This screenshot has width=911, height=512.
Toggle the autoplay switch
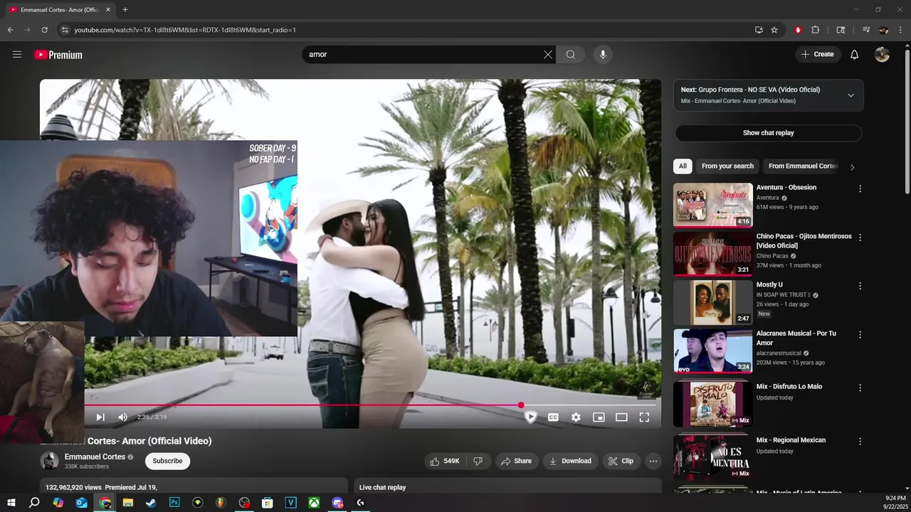[530, 417]
